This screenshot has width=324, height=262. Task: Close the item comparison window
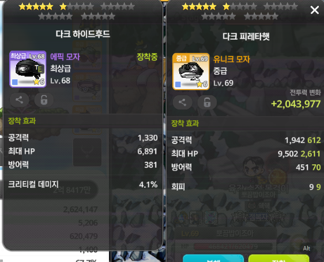point(315,10)
